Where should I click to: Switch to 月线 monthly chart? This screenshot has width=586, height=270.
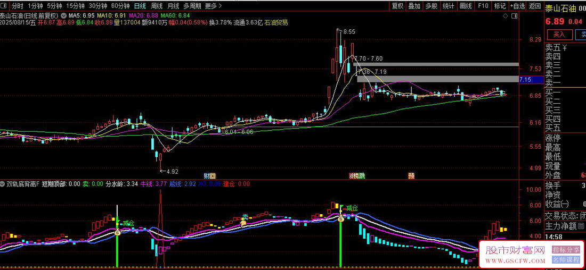point(173,6)
